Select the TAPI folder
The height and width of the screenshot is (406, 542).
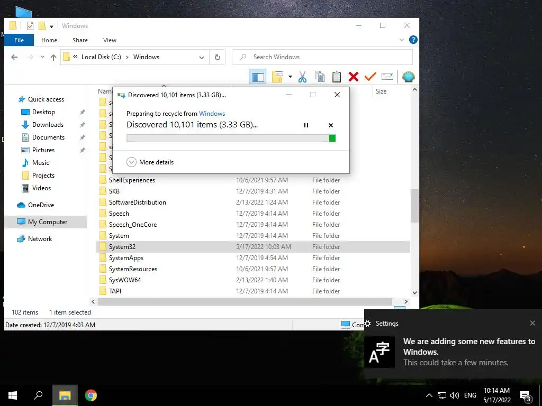click(115, 291)
